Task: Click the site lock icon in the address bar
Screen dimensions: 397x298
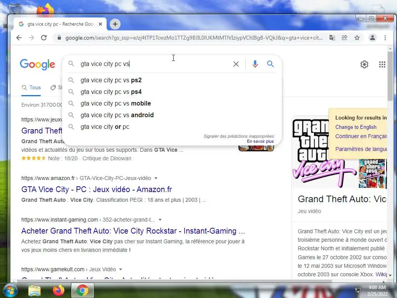Action: pyautogui.click(x=59, y=38)
